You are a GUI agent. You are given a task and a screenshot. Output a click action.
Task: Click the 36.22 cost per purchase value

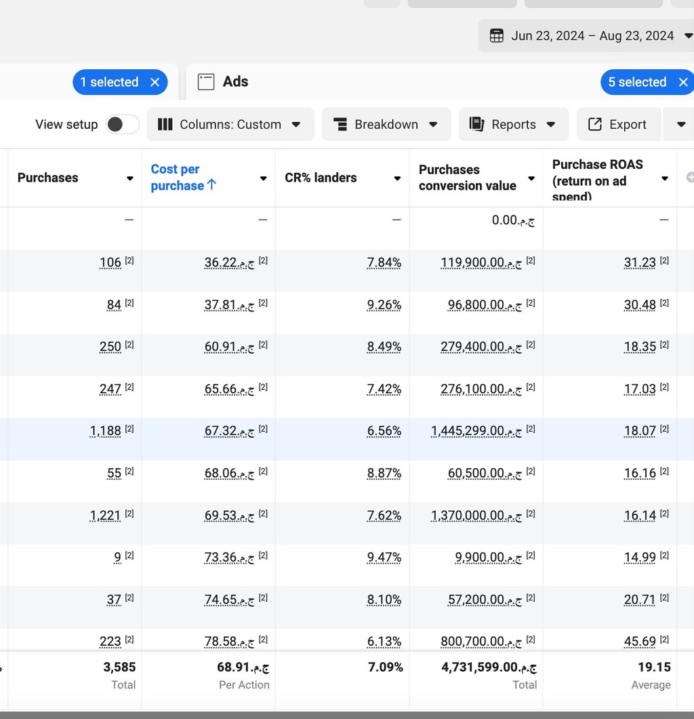(229, 263)
